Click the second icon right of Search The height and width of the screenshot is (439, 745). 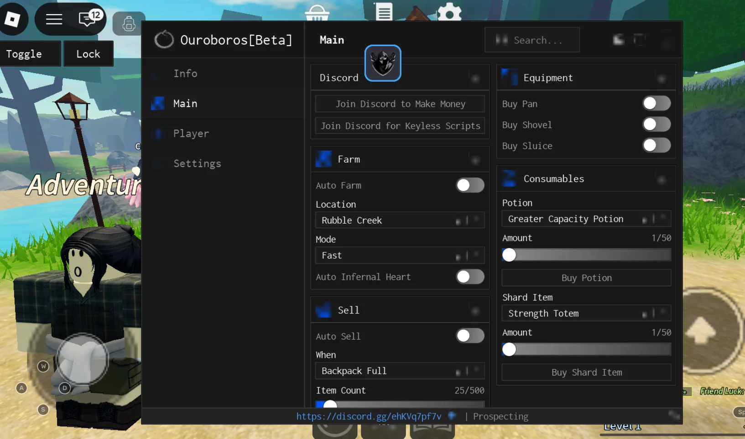tap(640, 40)
